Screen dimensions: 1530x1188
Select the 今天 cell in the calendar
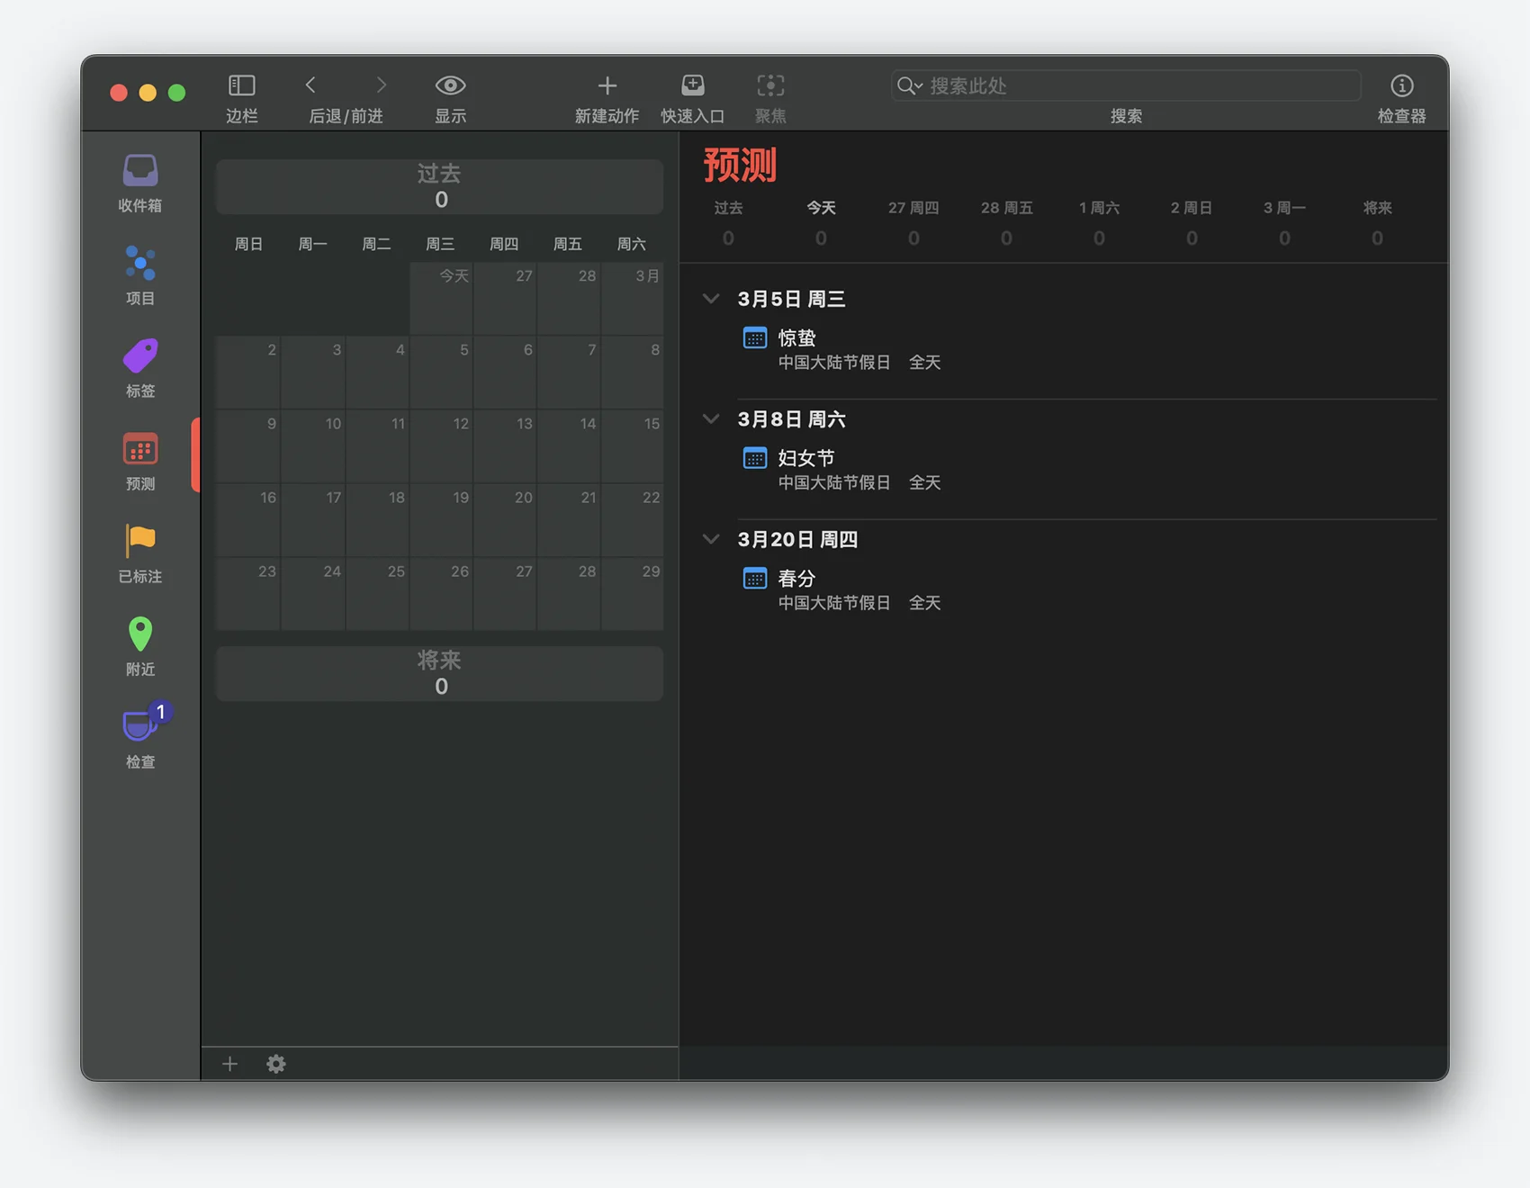point(441,298)
